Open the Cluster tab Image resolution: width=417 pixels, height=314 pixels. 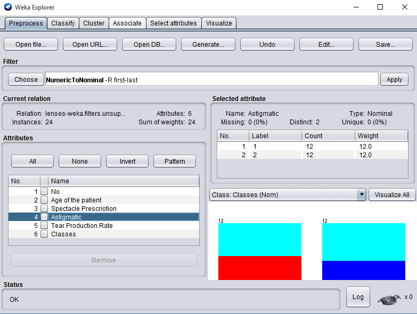94,23
